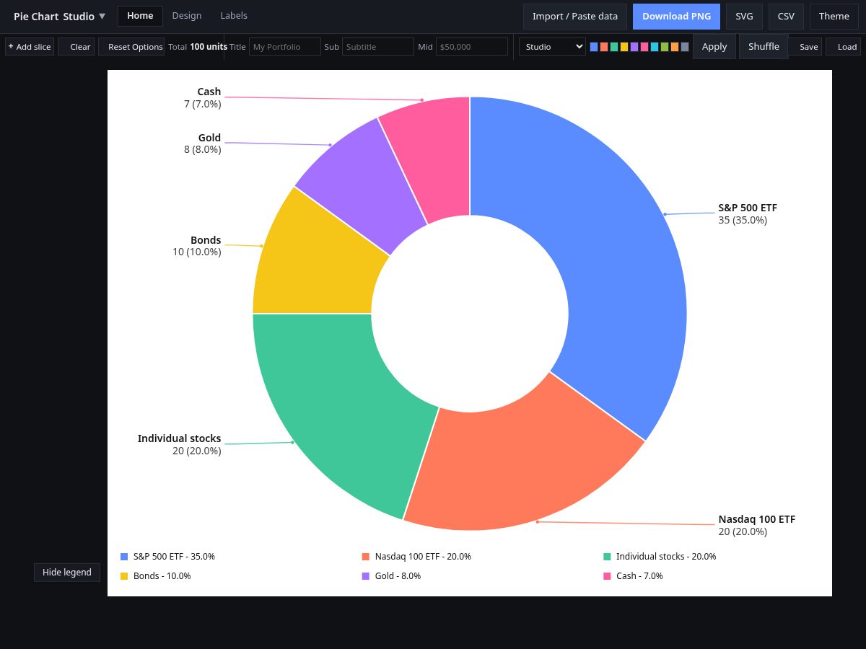The image size is (866, 649).
Task: Pick the purple palette swatch in toolbar
Action: (x=634, y=47)
